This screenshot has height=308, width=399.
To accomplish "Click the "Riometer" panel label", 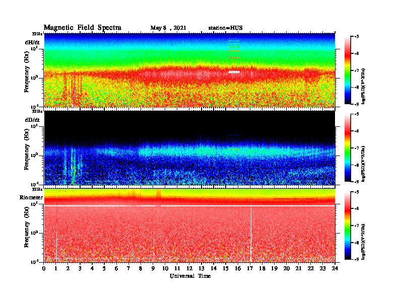I will (x=31, y=197).
